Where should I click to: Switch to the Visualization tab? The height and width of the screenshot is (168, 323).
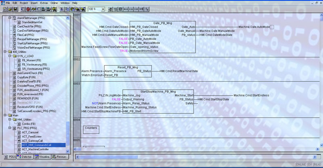[x=43, y=157]
